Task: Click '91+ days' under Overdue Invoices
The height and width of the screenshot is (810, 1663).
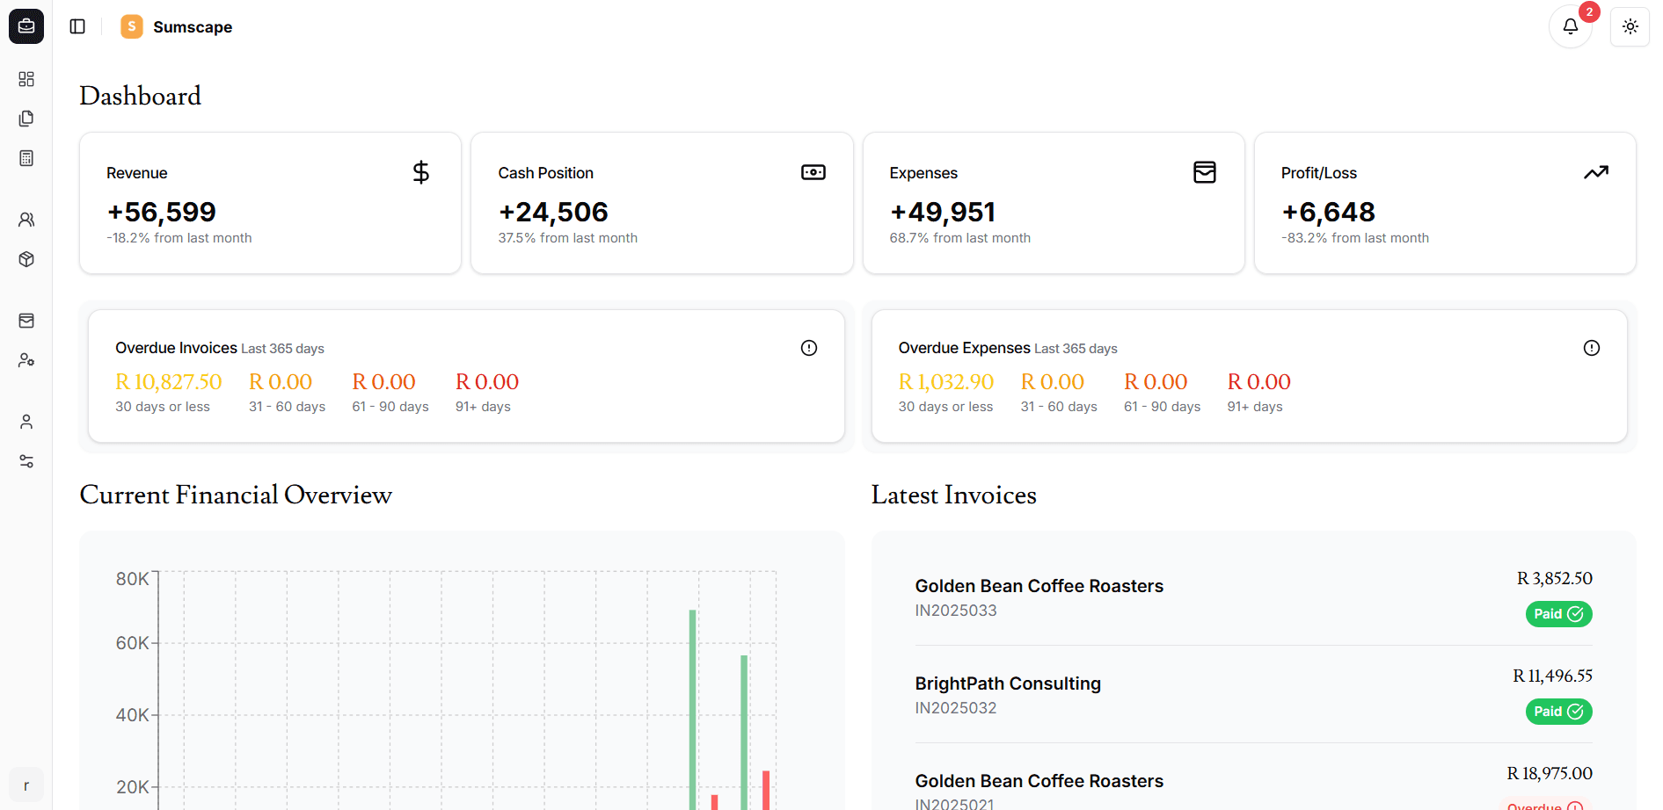Action: point(483,407)
